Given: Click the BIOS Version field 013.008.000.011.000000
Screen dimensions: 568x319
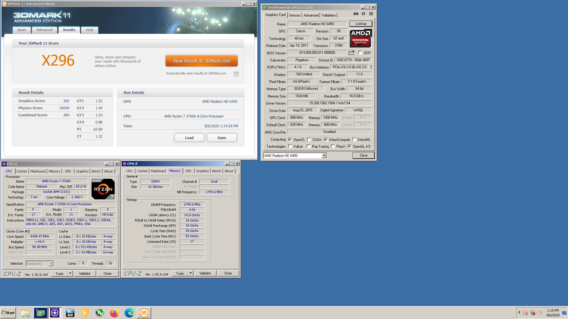Looking at the screenshot, I should 317,53.
